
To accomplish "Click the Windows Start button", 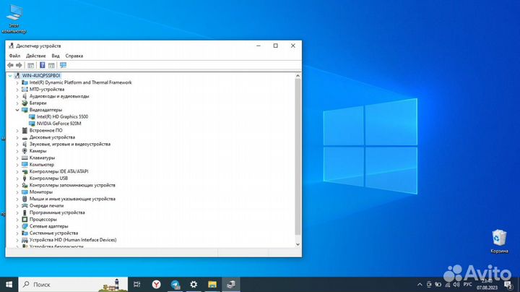I will (9, 285).
